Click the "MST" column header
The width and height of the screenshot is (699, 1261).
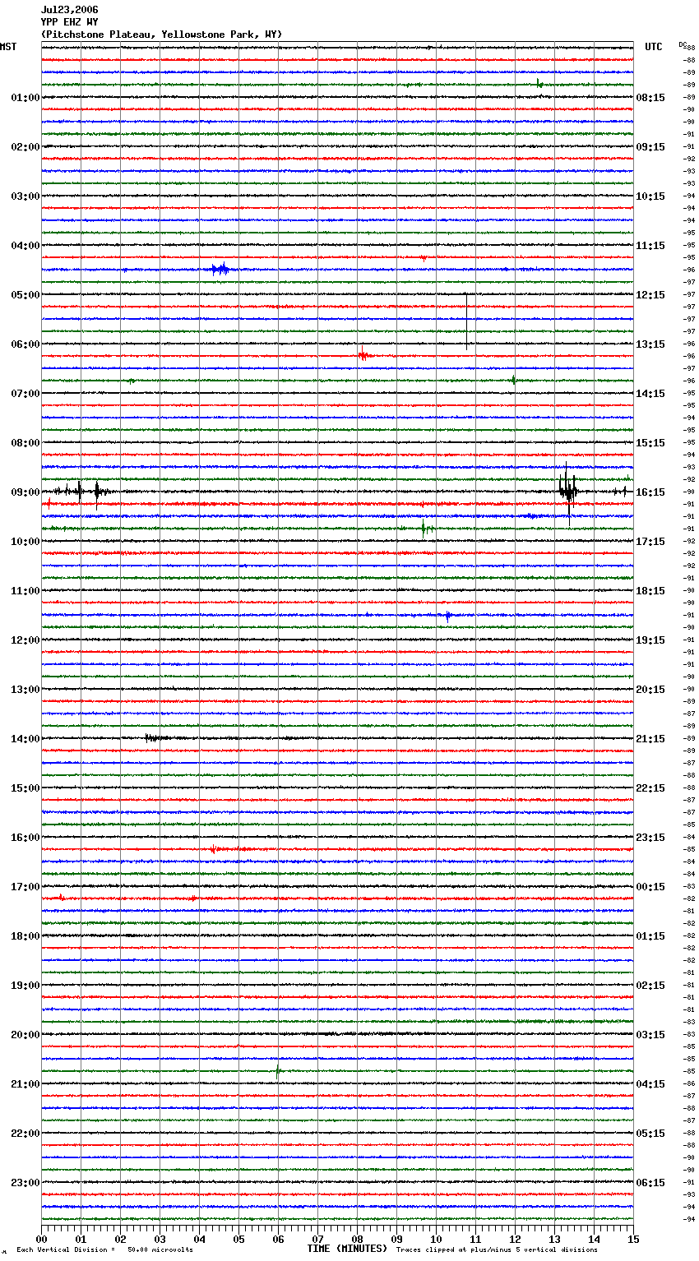point(8,47)
